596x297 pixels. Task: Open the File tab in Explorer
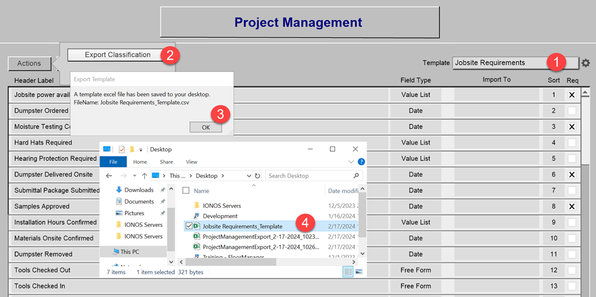(113, 162)
